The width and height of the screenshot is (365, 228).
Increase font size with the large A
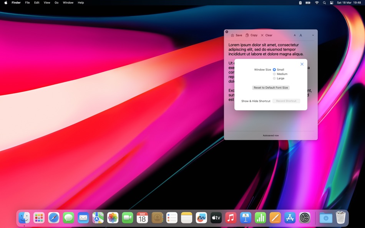[301, 35]
